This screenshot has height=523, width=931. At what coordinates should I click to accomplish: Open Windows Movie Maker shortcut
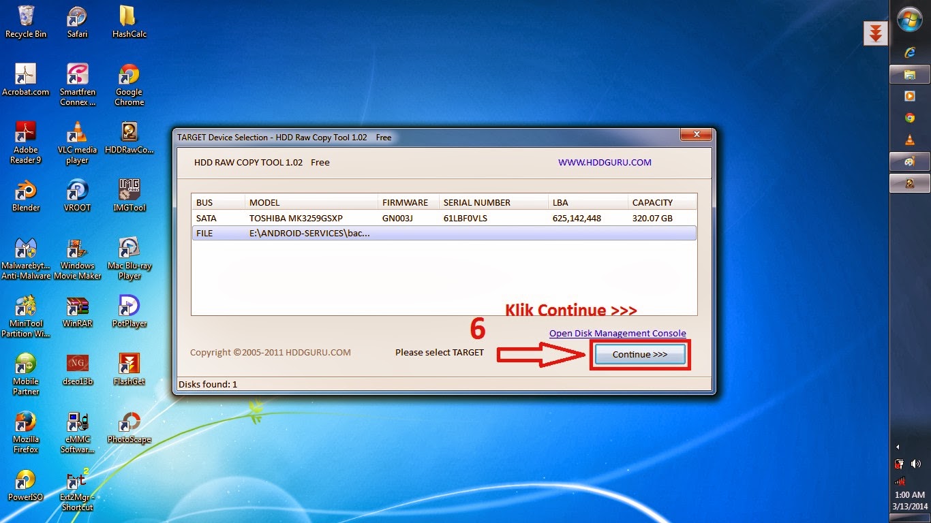(77, 259)
